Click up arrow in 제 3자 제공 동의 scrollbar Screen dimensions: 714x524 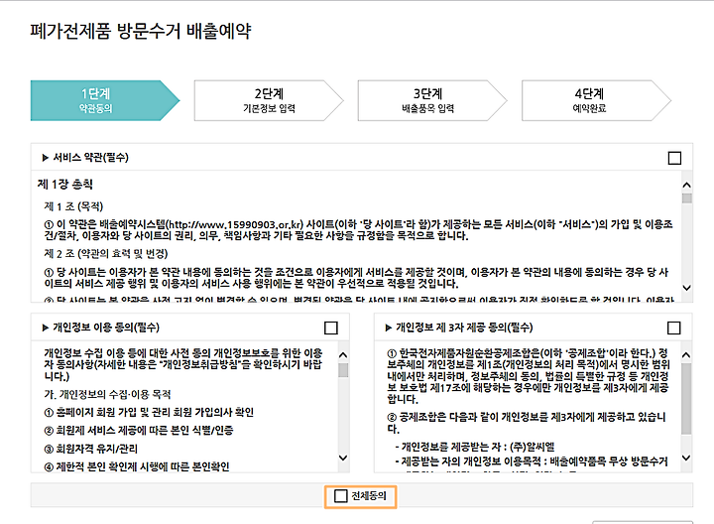pyautogui.click(x=686, y=355)
